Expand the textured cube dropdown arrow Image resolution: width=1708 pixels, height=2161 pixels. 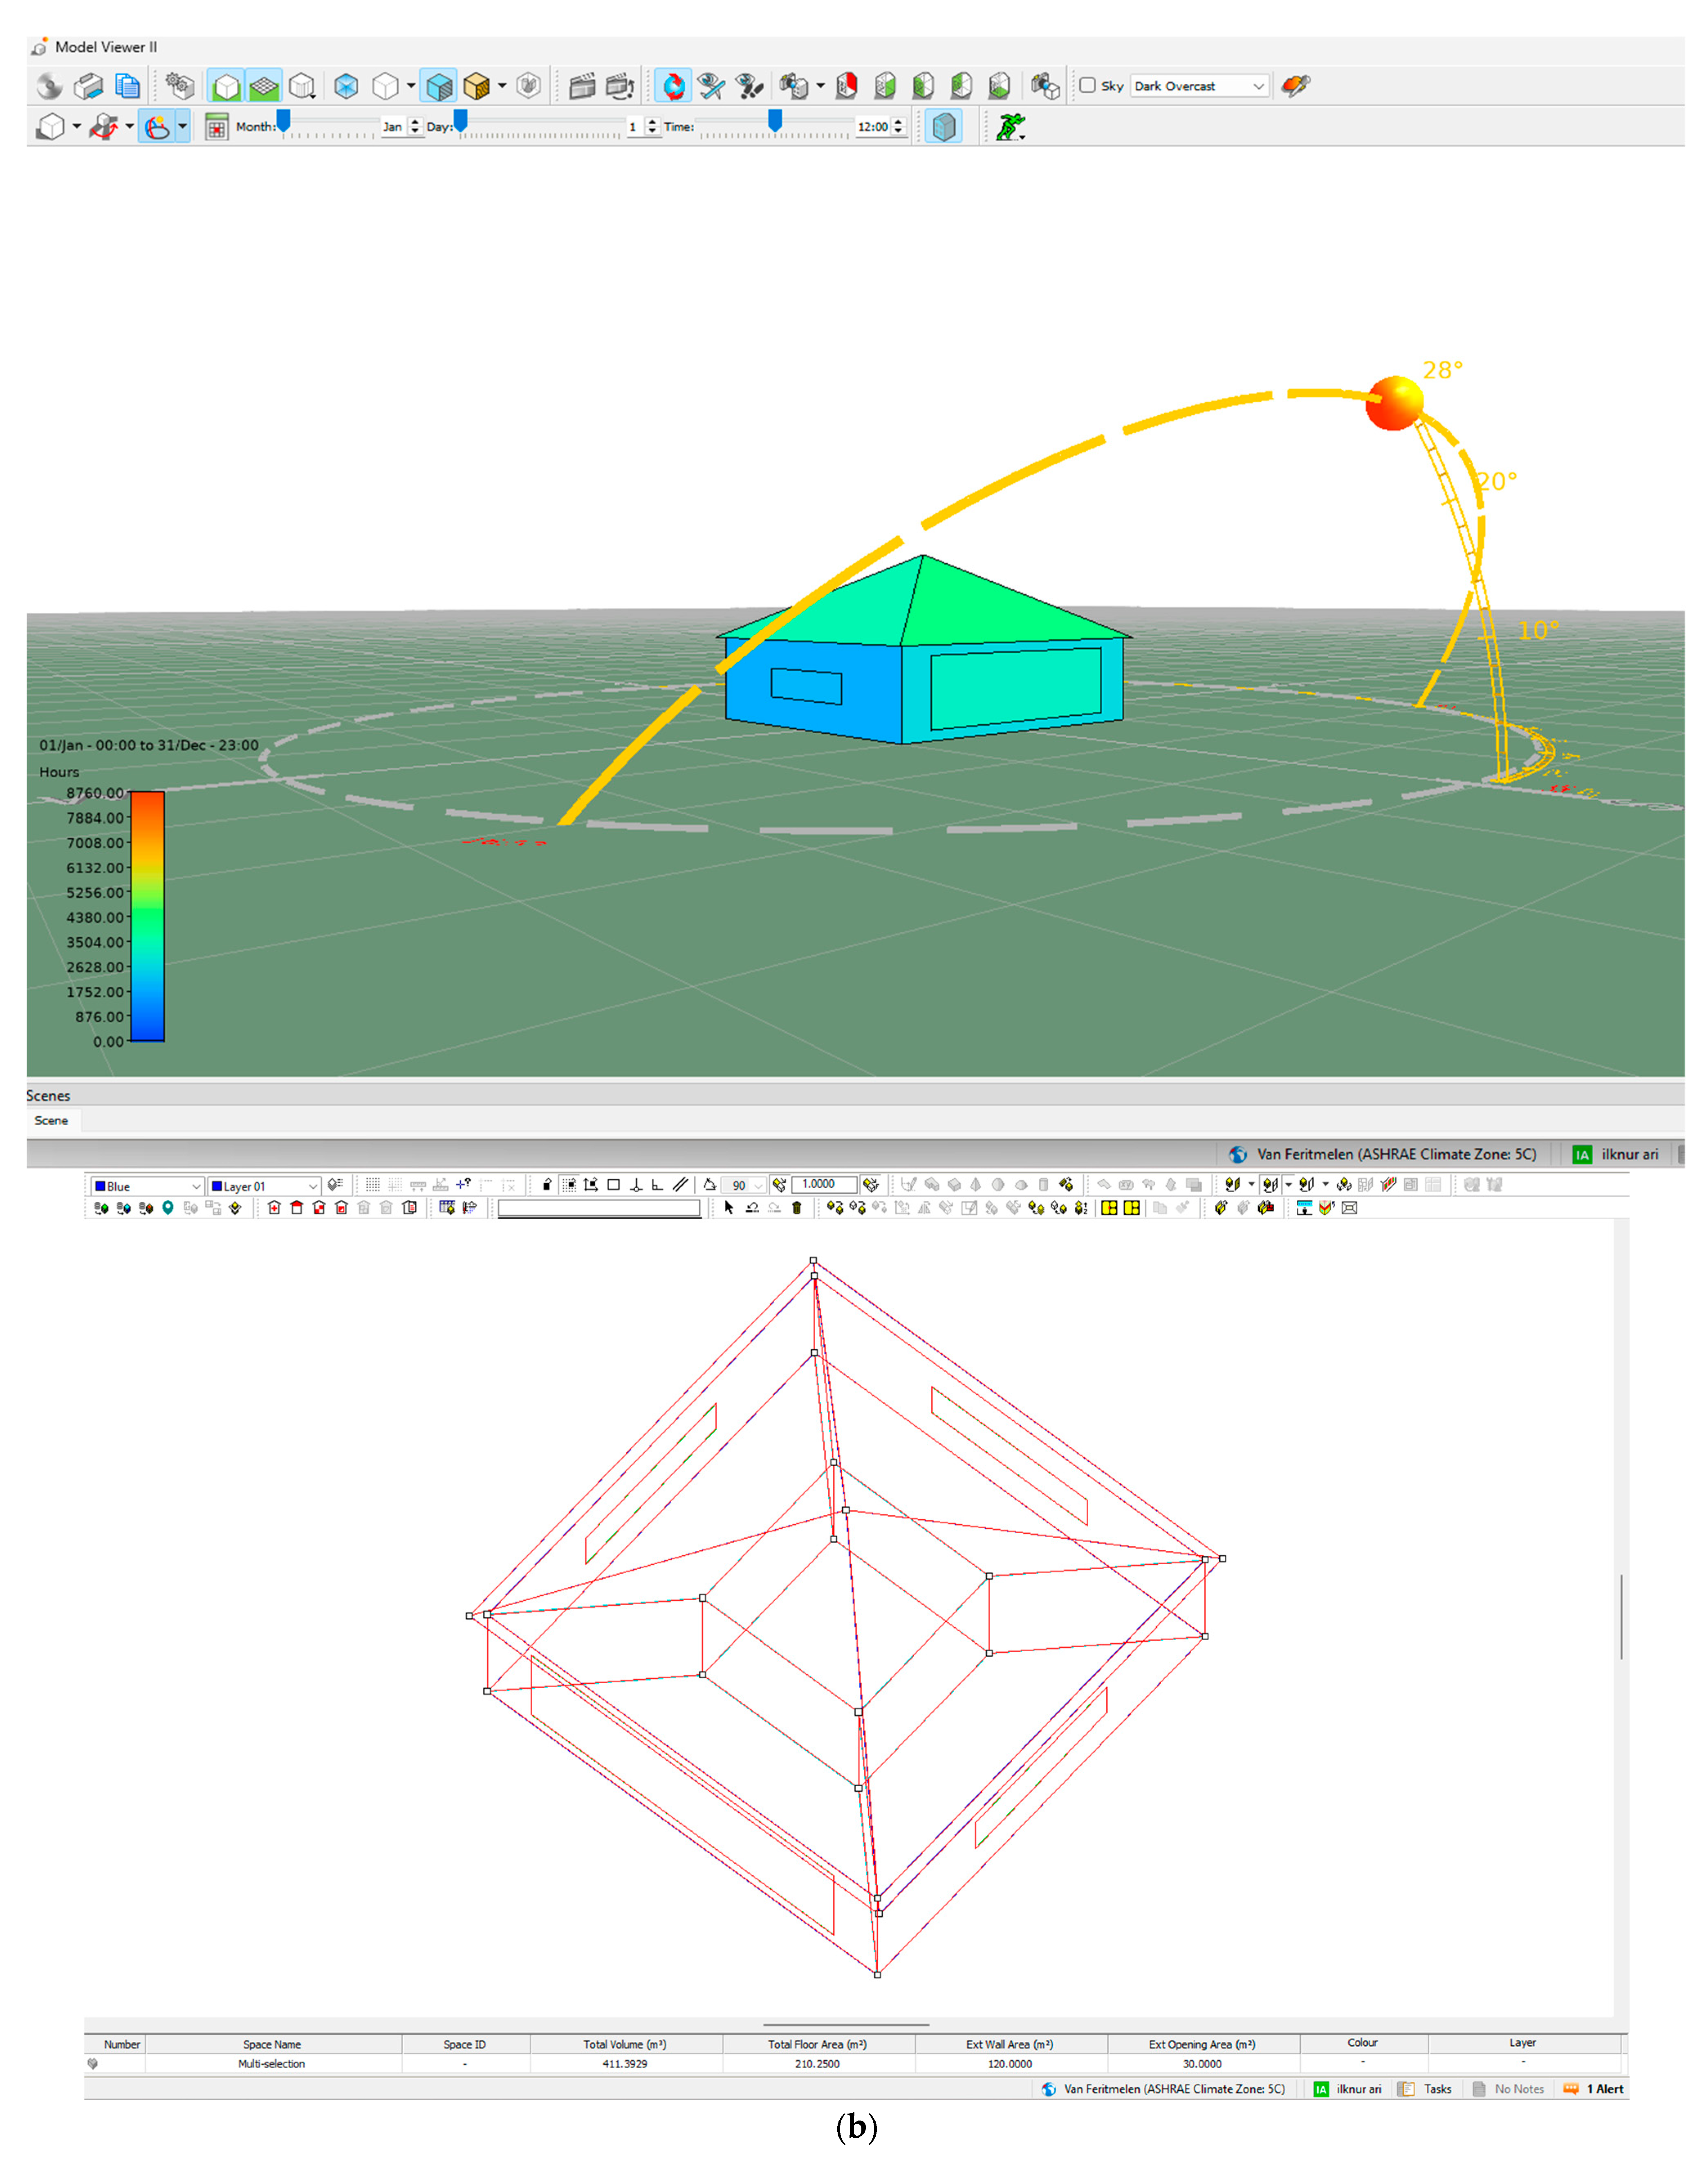pyautogui.click(x=502, y=86)
